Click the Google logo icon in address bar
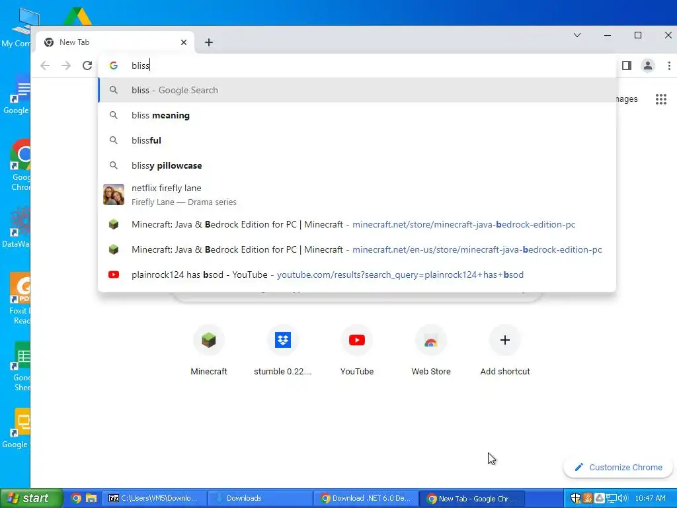 [114, 65]
